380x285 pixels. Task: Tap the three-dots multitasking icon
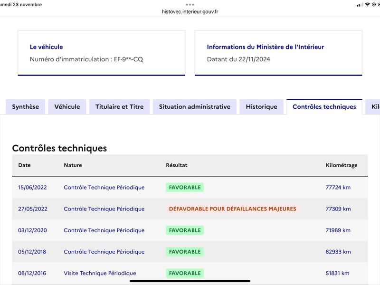[190, 5]
